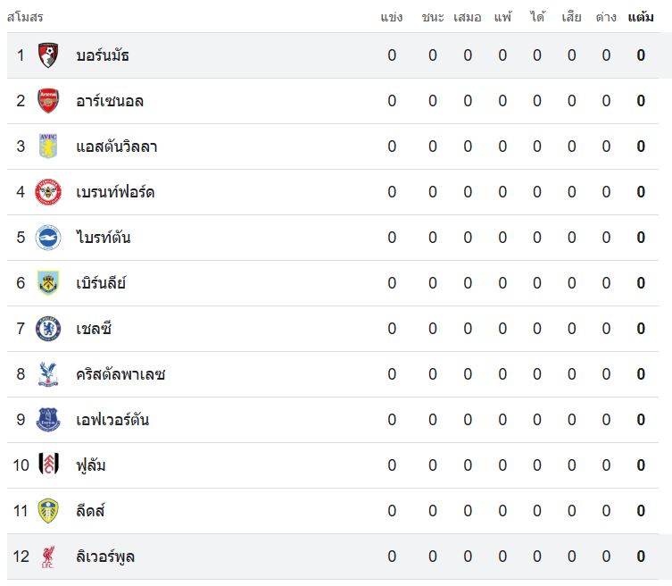The width and height of the screenshot is (672, 586).
Task: Click the Burnley club crest
Action: point(48,282)
